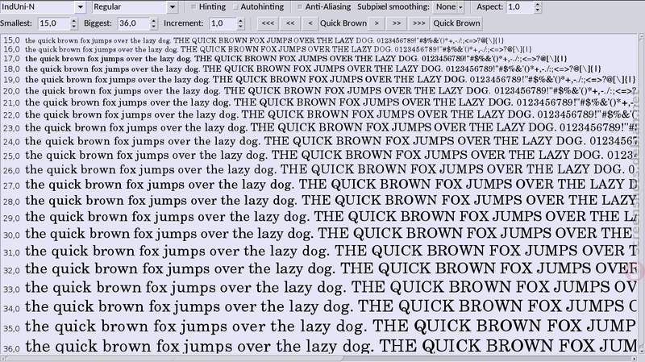Select the 18,0 size sample row
This screenshot has width=645, height=362.
click(319, 69)
